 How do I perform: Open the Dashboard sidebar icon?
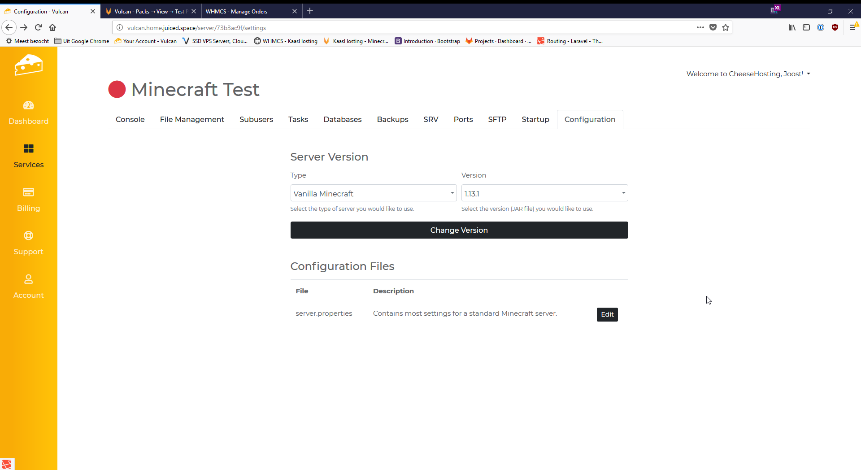coord(28,105)
